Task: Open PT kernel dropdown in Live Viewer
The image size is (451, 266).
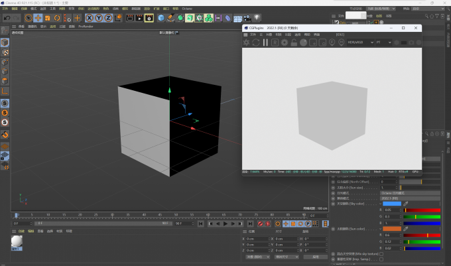Action: (x=383, y=42)
